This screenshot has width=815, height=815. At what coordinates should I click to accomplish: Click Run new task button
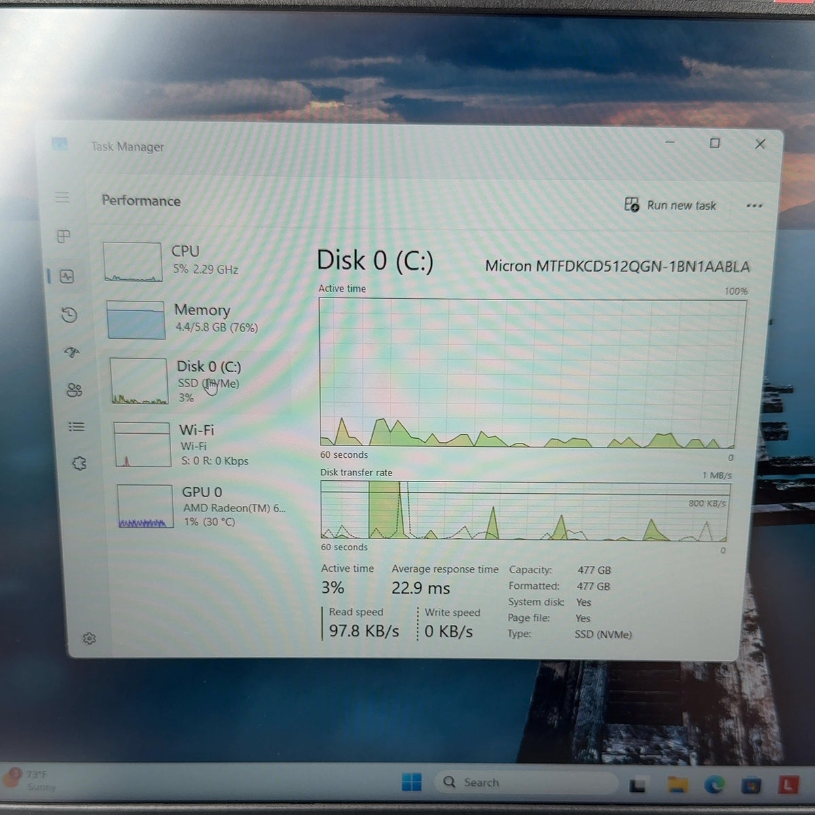click(670, 204)
